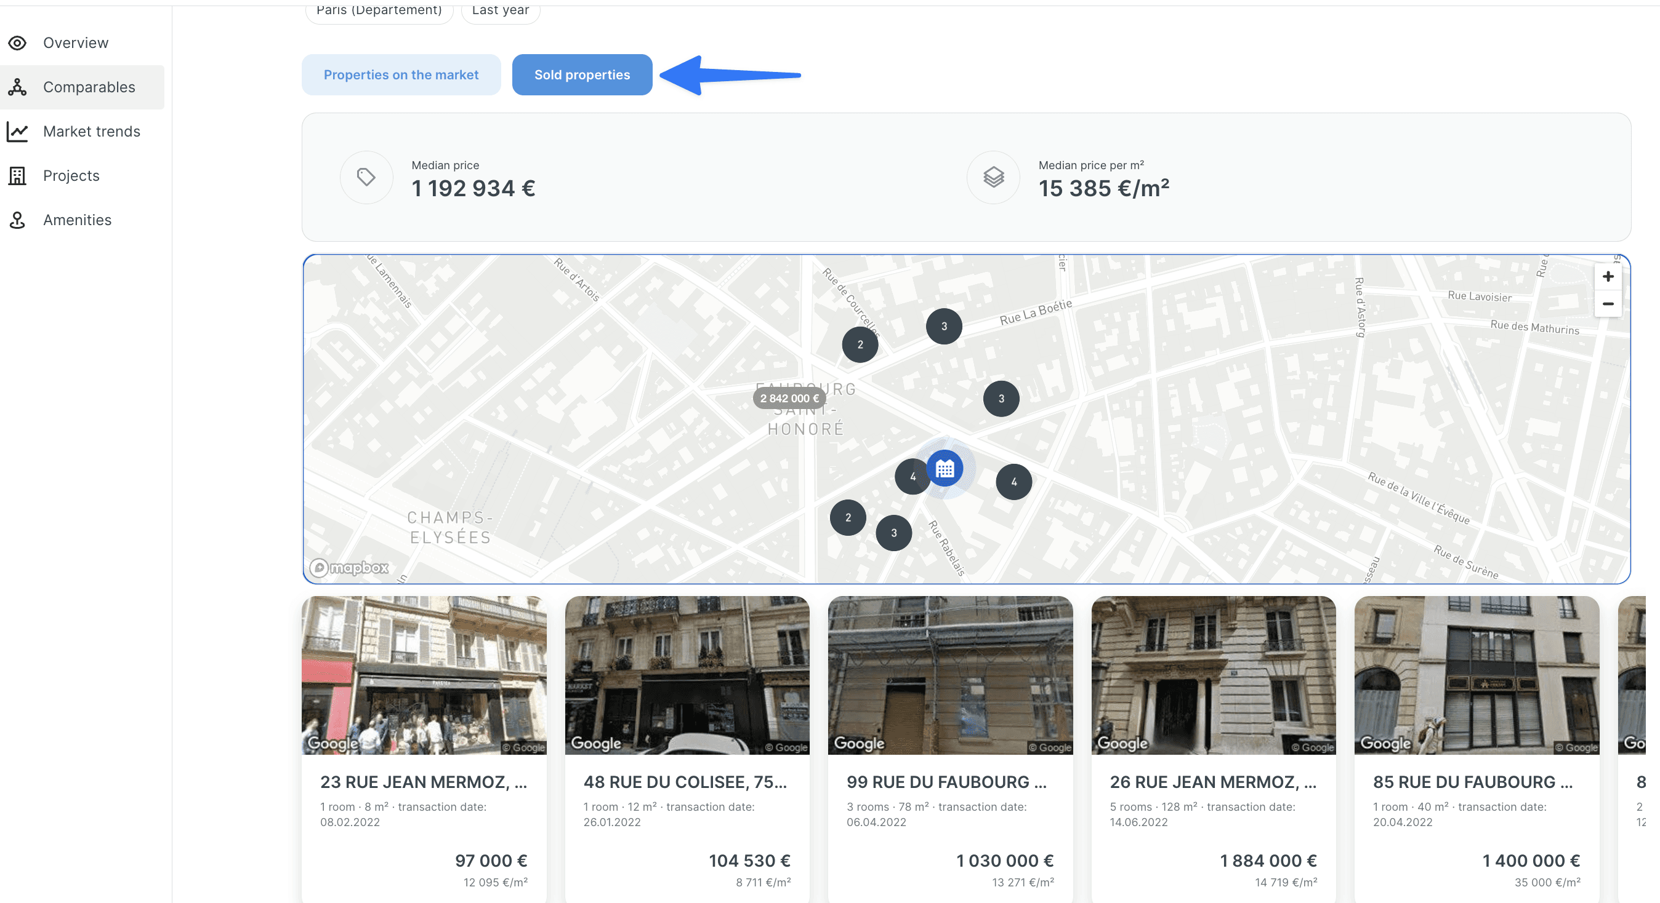Open the Last year filter chip
Screen dimensions: 1660x903
[x=500, y=12]
